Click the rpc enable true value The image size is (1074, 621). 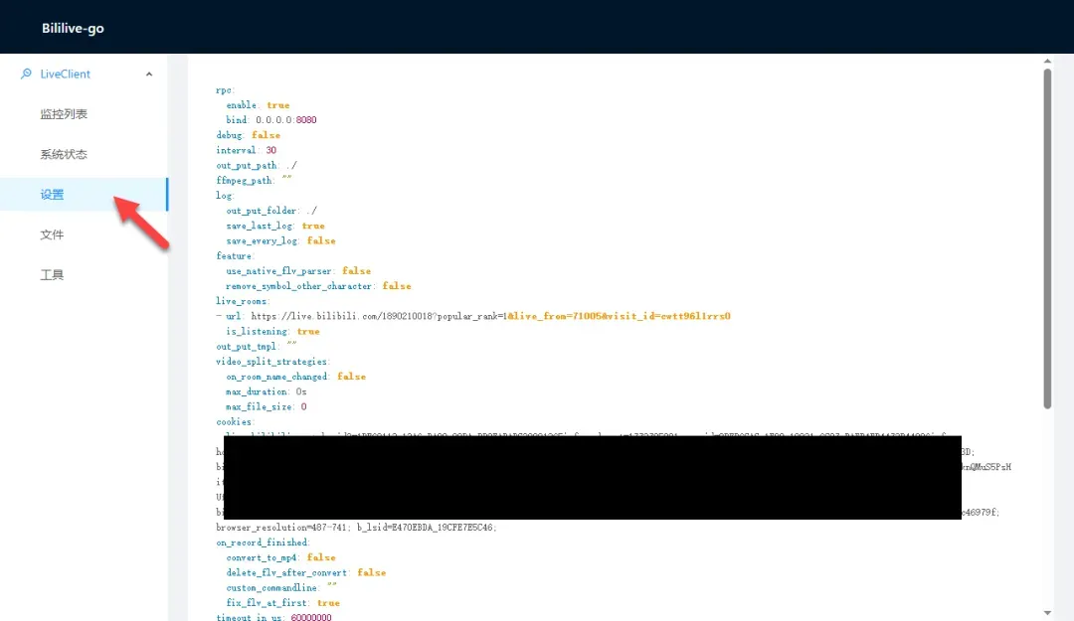tap(278, 105)
